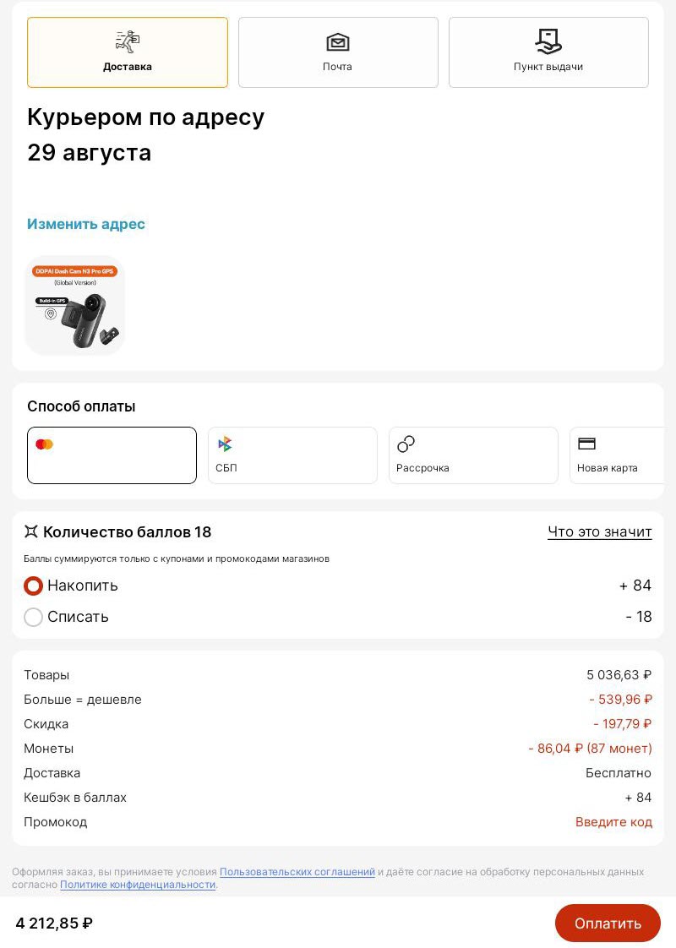Click the Введите код promo code field

(x=614, y=821)
